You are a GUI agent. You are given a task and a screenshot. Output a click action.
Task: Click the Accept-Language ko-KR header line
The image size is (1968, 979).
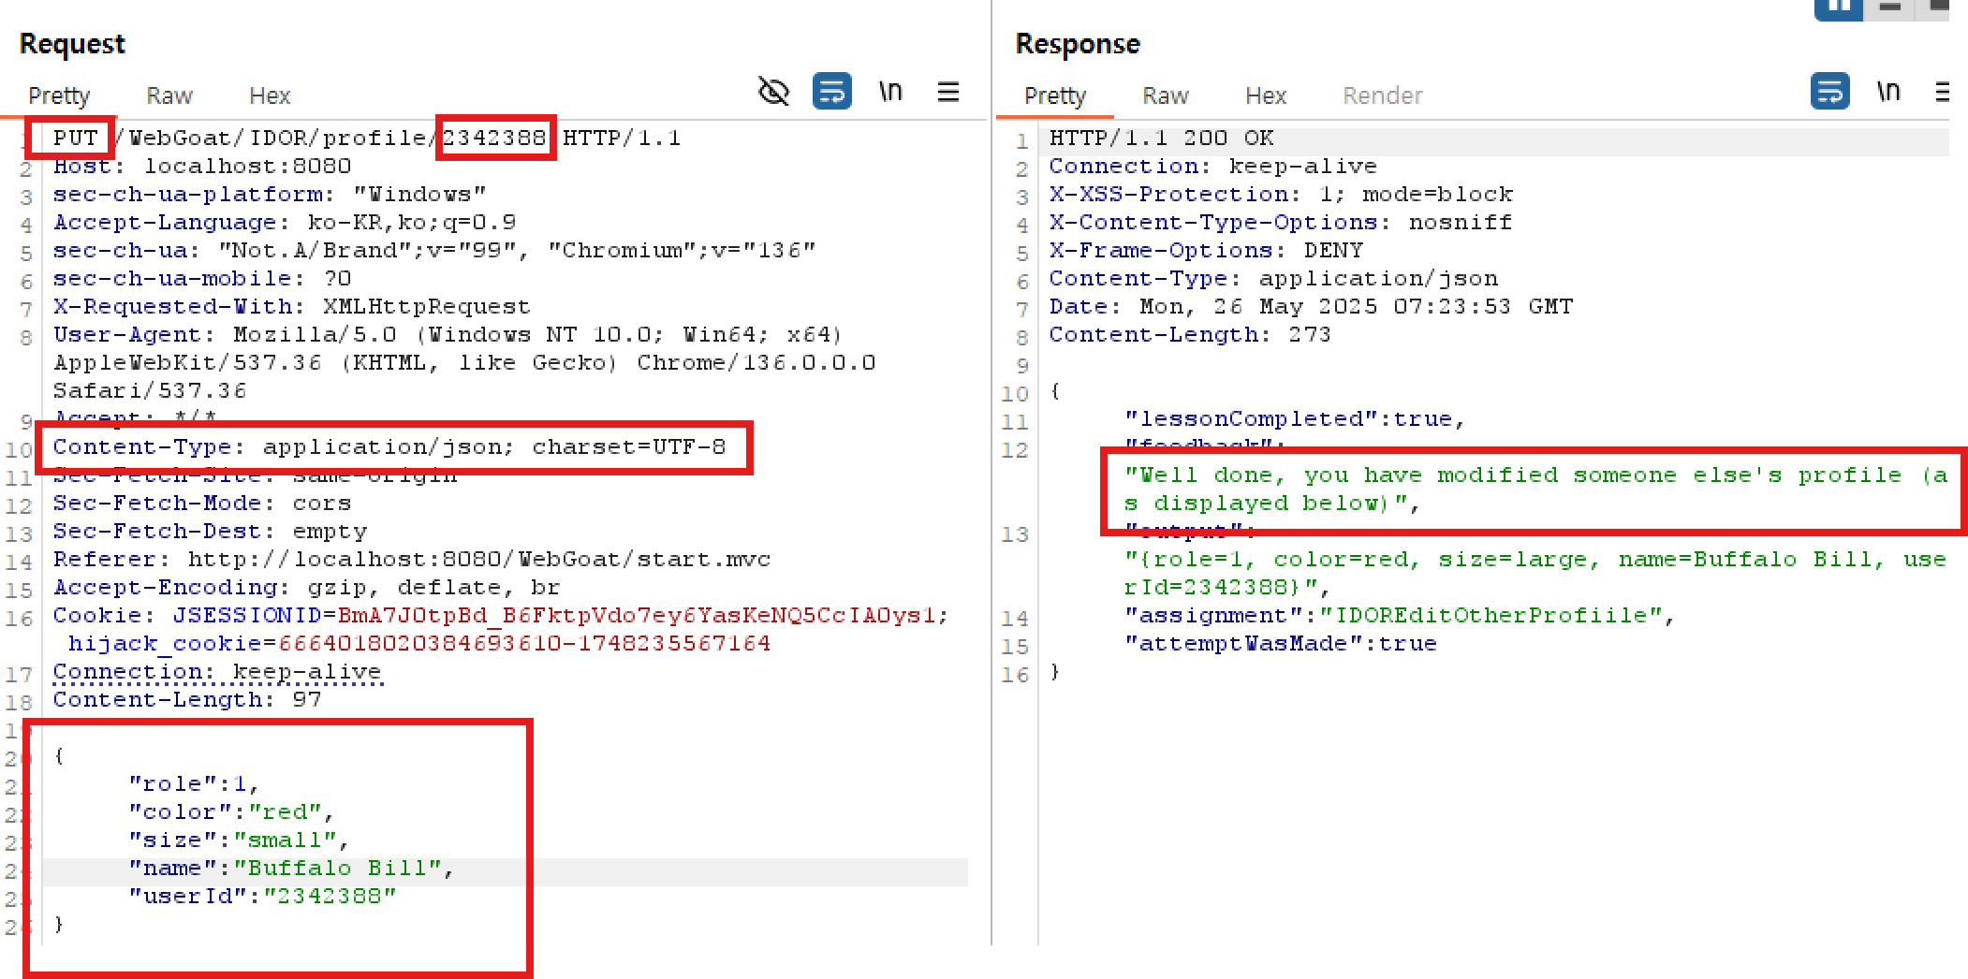pyautogui.click(x=285, y=222)
